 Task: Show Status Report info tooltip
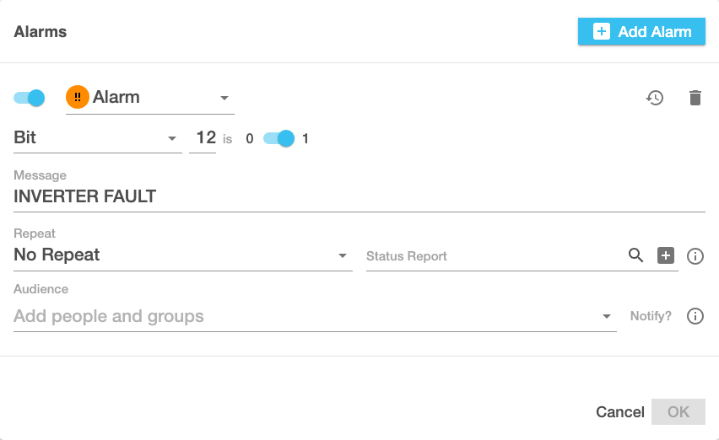[695, 256]
